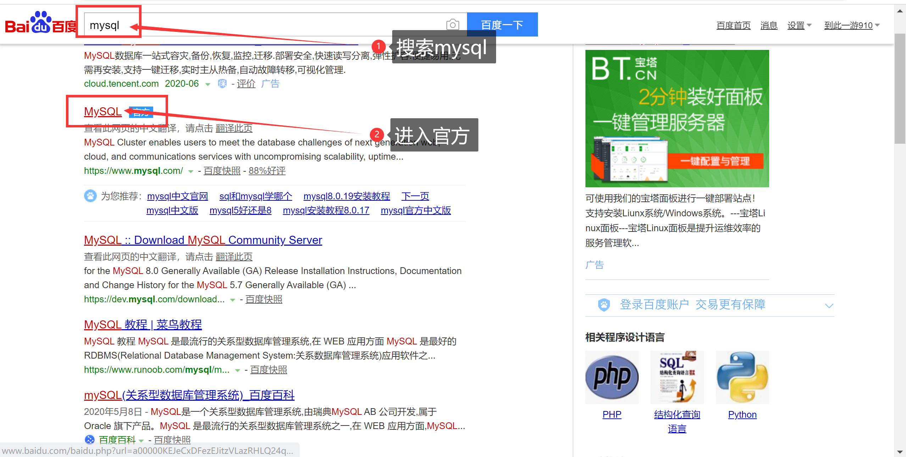Image resolution: width=906 pixels, height=457 pixels.
Task: Click the security badge next to cloud.tencent.com
Action: (x=222, y=84)
